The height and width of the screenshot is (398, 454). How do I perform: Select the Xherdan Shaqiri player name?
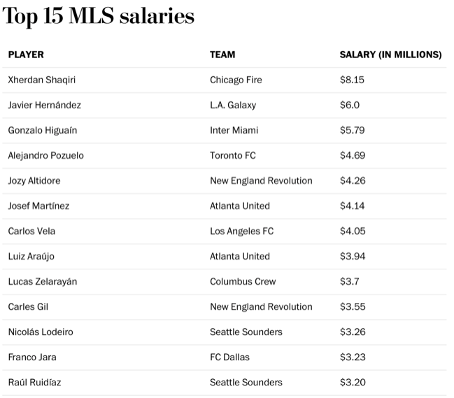tap(41, 80)
